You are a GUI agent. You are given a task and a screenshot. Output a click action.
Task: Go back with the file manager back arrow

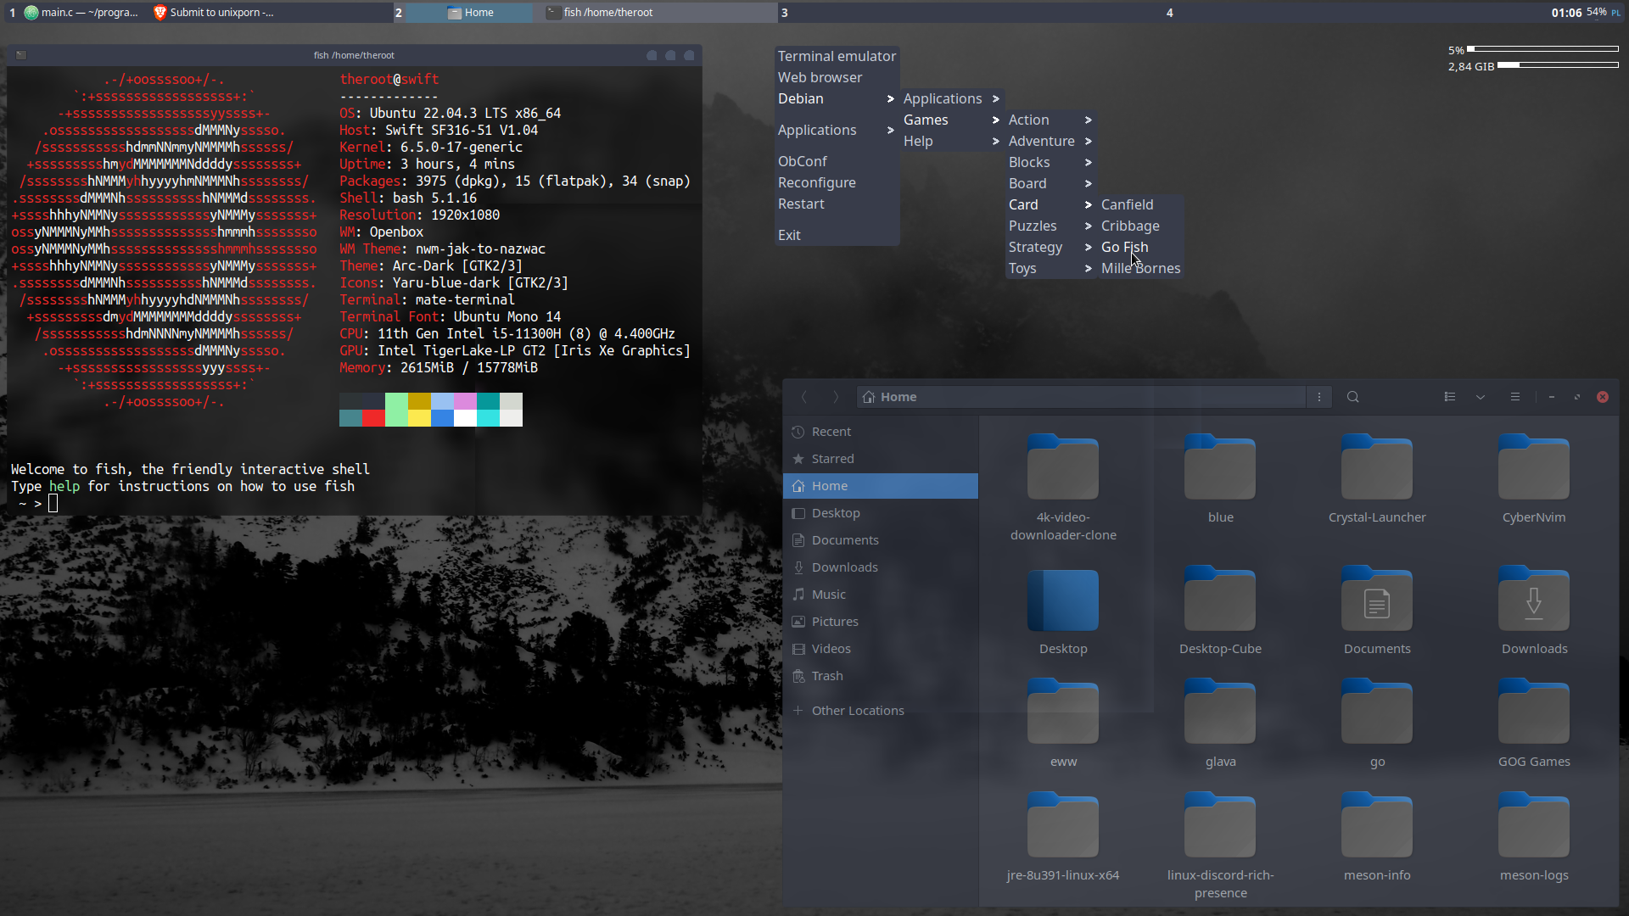804,397
